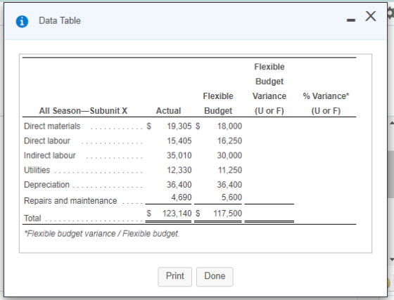
Task: Click the 'Indirect labour' row label
Action: pyautogui.click(x=50, y=155)
